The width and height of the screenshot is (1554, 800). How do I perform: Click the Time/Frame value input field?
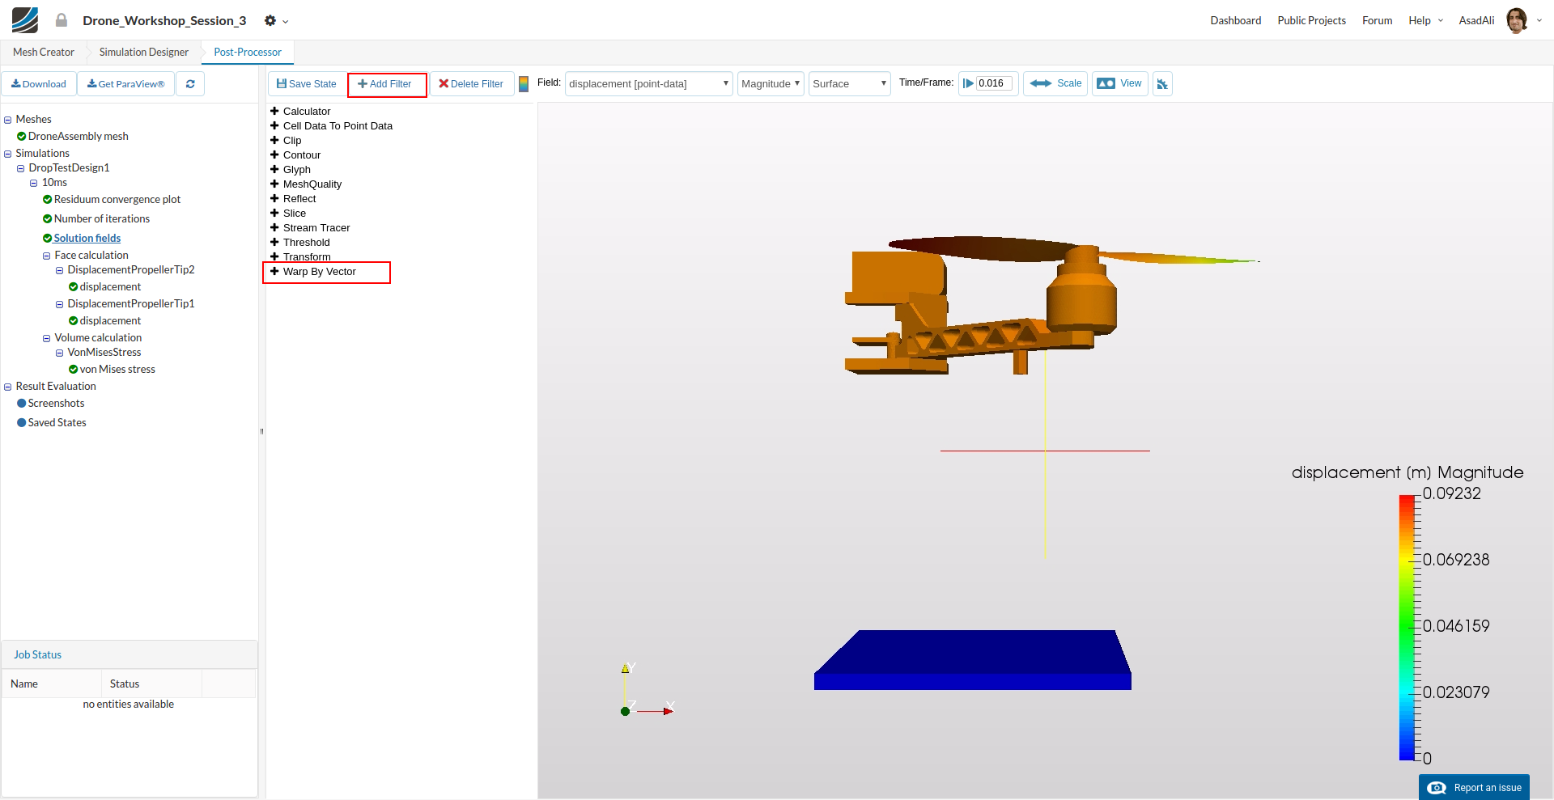point(993,83)
